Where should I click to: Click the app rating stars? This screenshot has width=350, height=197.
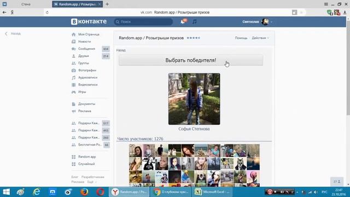click(x=193, y=38)
